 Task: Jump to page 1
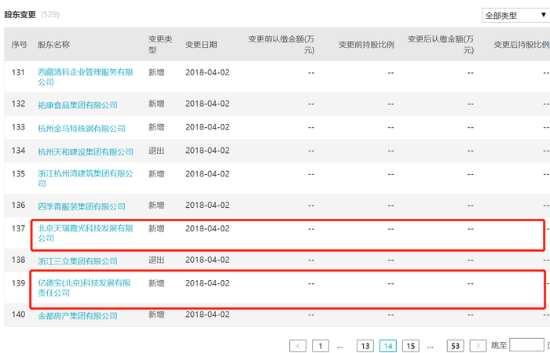coord(321,346)
